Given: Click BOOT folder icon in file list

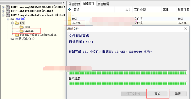Looking at the screenshot, I should pos(70,19).
